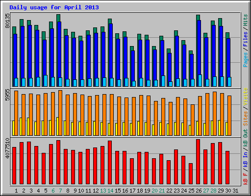251x196 pixels.
Task: Click green weekend day 6 label
Action: coord(53,191)
